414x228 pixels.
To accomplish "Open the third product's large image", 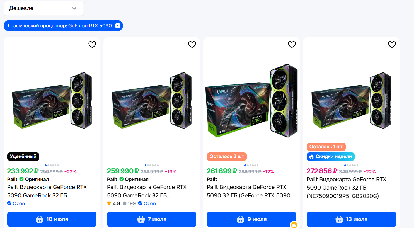I will (251, 100).
